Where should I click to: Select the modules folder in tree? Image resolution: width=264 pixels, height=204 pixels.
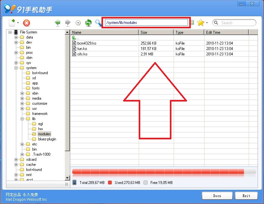pyautogui.click(x=44, y=134)
